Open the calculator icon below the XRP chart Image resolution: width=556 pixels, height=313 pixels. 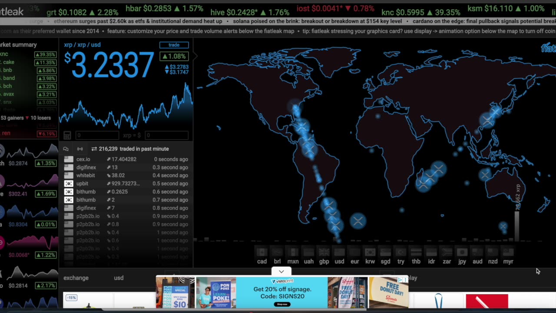click(67, 136)
